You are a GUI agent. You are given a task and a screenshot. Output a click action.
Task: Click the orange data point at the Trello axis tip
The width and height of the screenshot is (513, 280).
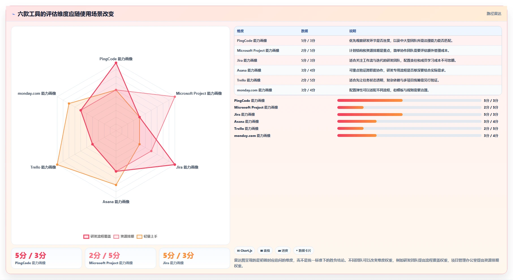[57, 165]
